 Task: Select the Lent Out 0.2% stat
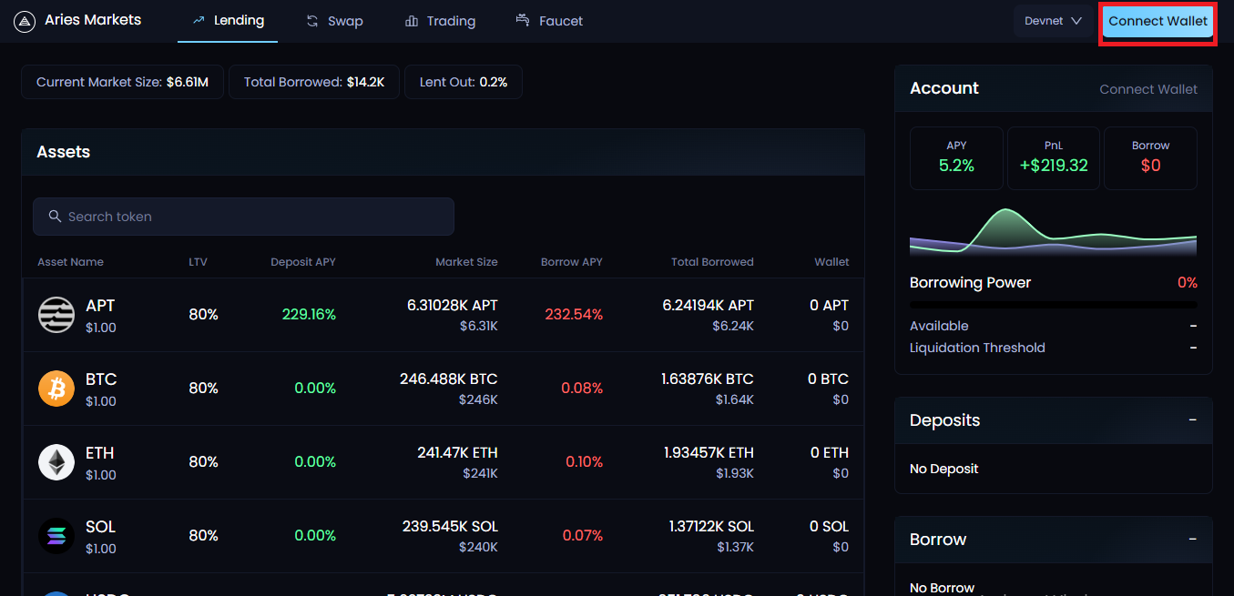click(464, 82)
